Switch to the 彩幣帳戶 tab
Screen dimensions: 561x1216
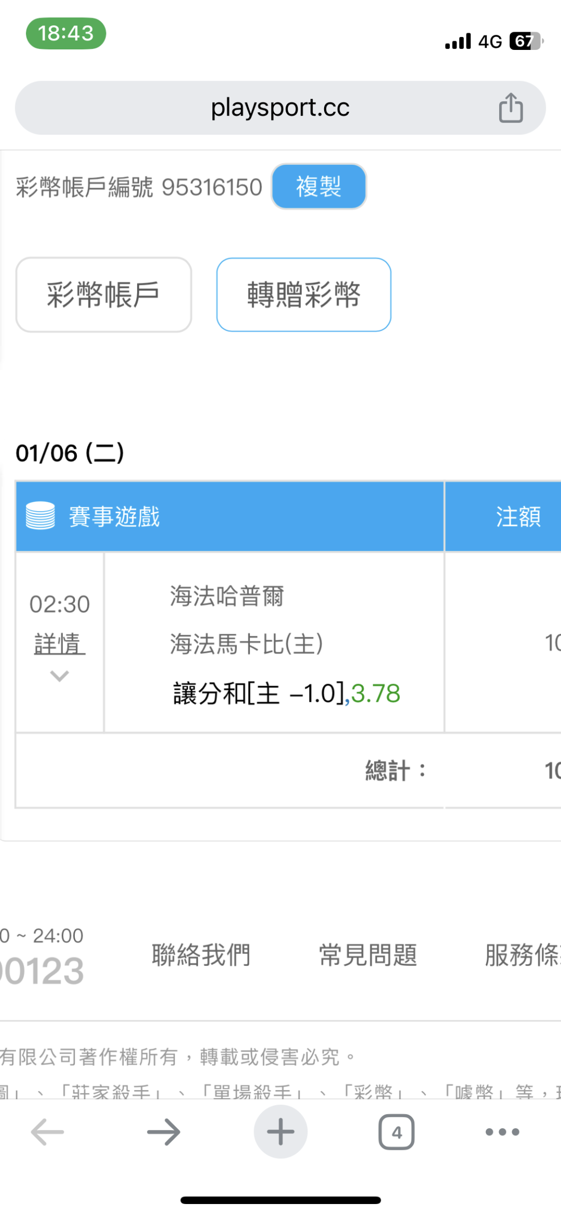[x=103, y=295]
